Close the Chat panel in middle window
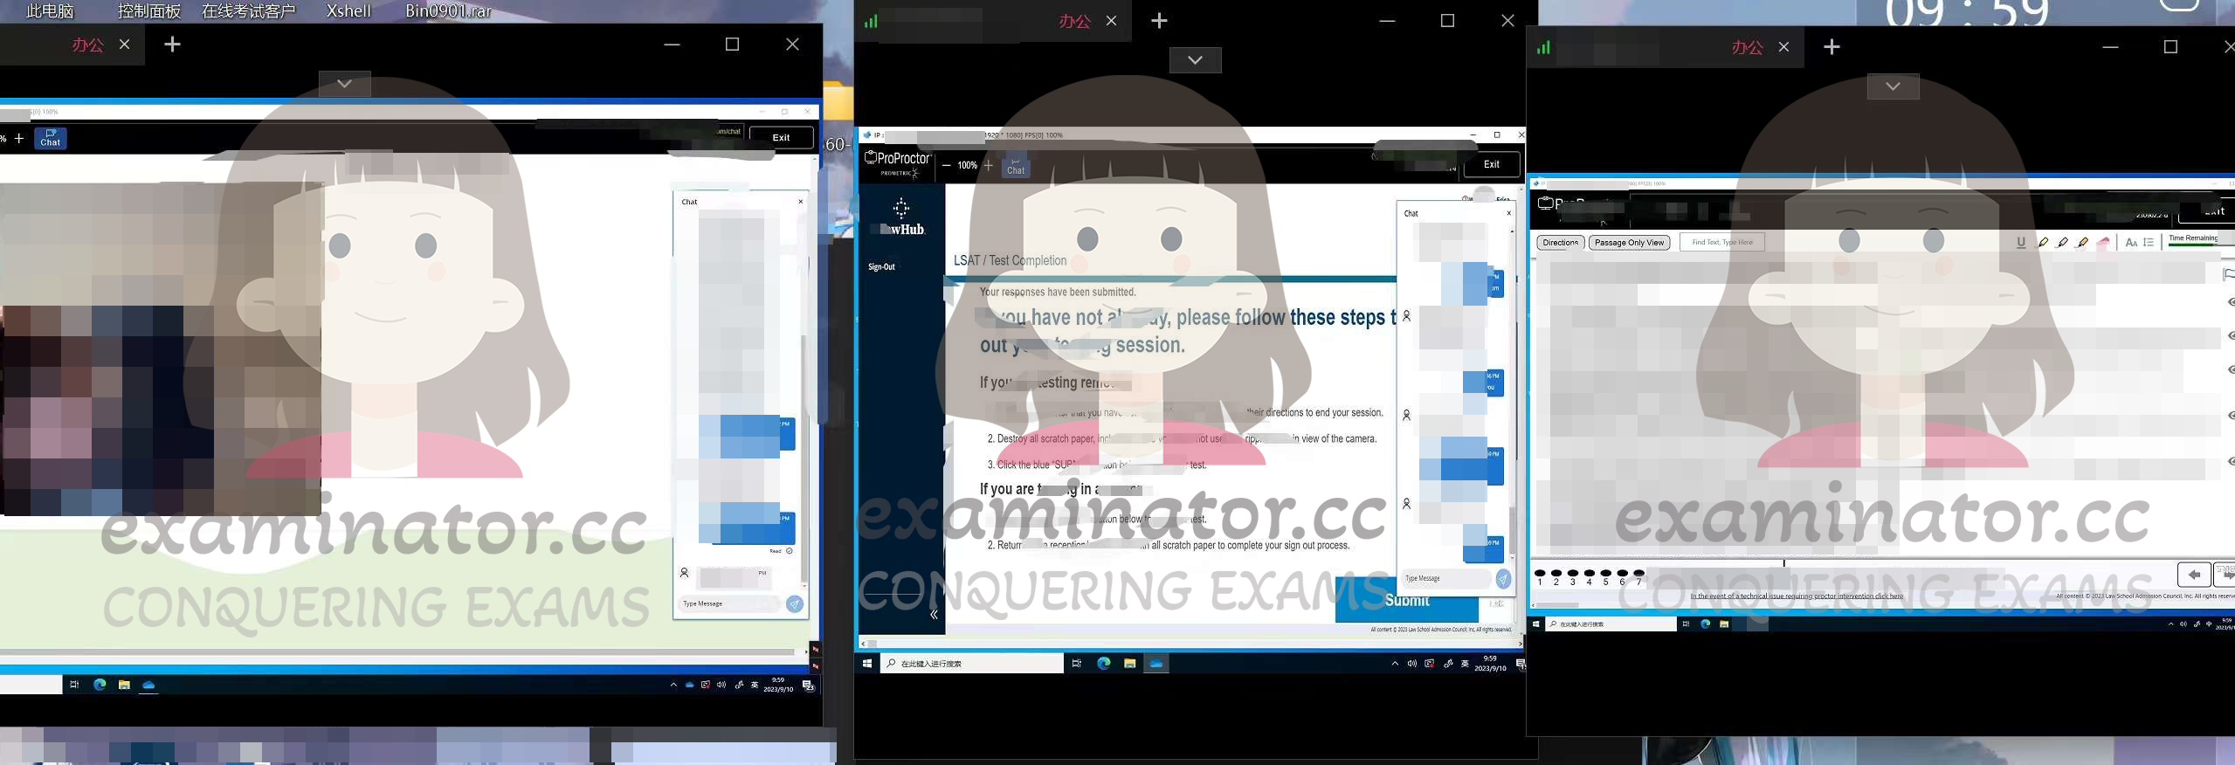This screenshot has height=765, width=2235. click(x=1508, y=213)
